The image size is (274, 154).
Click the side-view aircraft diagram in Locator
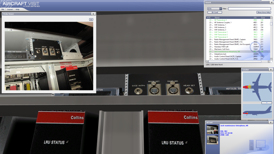coord(257,111)
